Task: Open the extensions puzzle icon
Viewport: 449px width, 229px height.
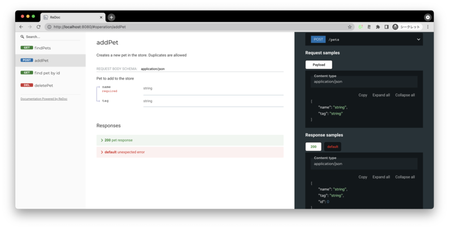Action: point(378,27)
